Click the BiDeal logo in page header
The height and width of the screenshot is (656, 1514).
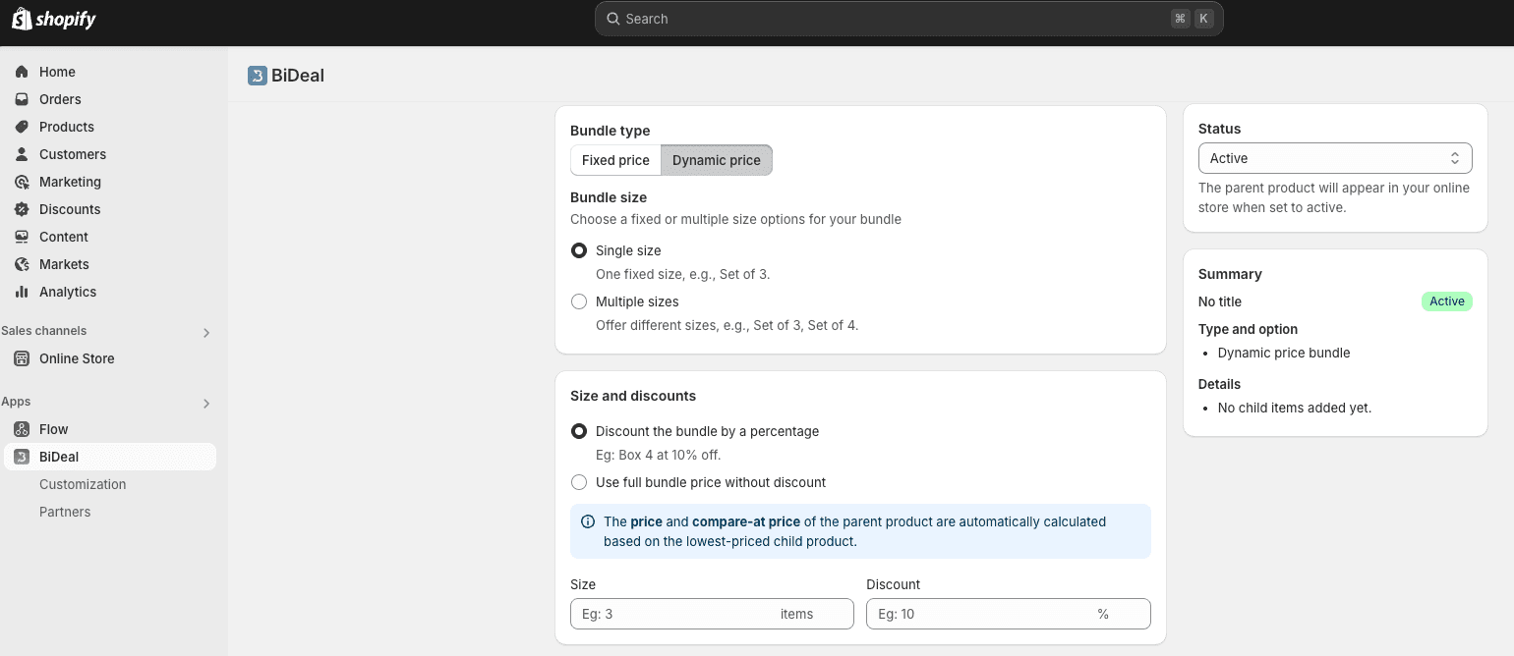258,76
